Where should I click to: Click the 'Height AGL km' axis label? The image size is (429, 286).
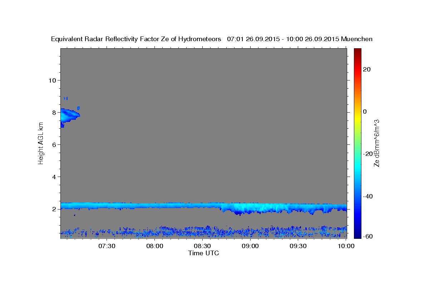41,143
